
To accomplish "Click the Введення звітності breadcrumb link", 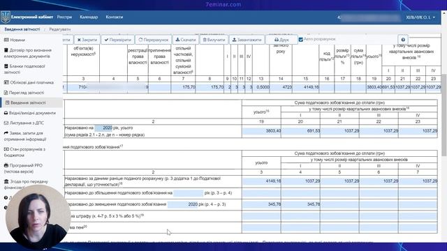I will pyautogui.click(x=22, y=29).
